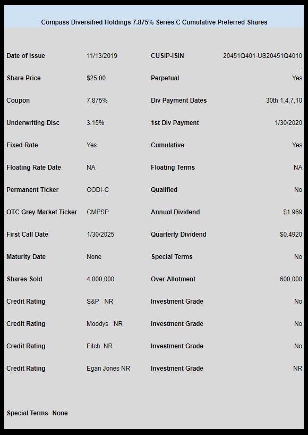The width and height of the screenshot is (308, 435).
Task: Select the S&P NR credit rating
Action: point(100,302)
